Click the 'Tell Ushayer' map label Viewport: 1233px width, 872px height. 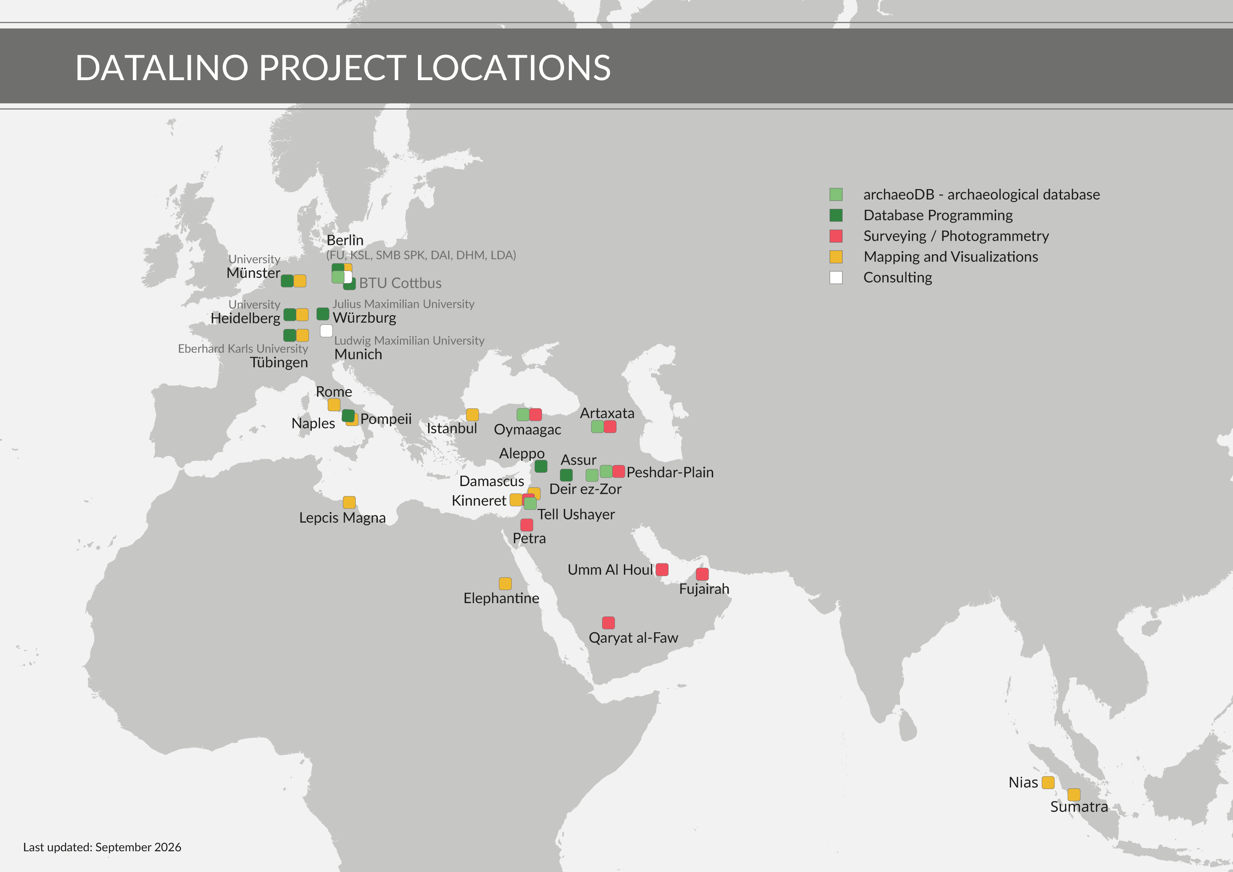(576, 515)
